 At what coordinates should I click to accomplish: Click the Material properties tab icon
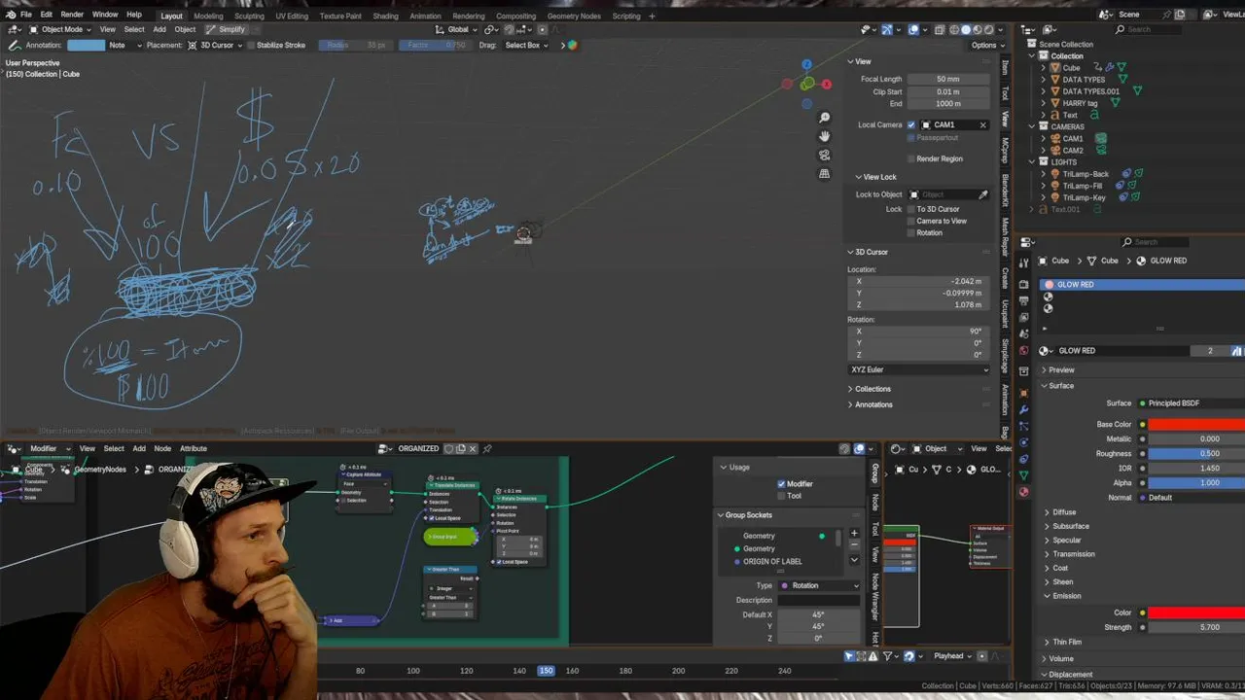[1023, 492]
